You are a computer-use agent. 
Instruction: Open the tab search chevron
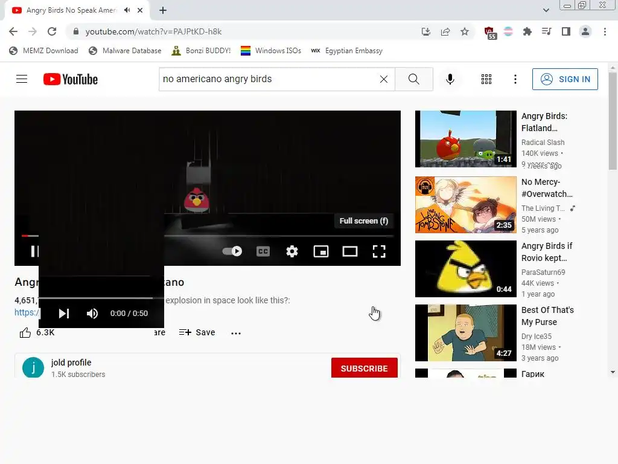pos(546,10)
